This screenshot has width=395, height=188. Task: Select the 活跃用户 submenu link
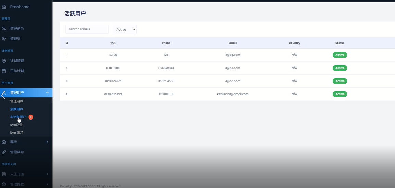point(16,109)
